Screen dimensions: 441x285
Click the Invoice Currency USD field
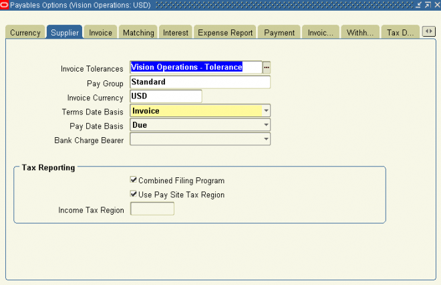click(166, 96)
